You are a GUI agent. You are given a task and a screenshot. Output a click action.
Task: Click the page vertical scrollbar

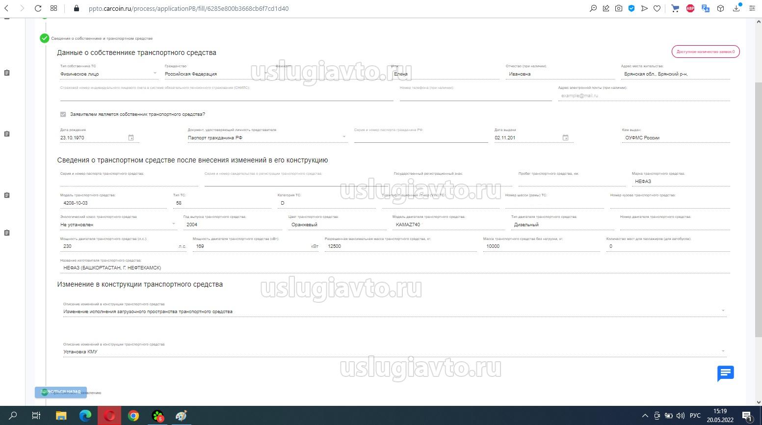[x=758, y=196]
